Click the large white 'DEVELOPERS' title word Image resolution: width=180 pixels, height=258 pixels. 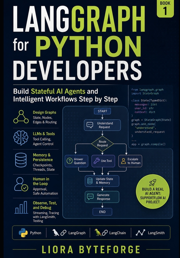coord(77,70)
